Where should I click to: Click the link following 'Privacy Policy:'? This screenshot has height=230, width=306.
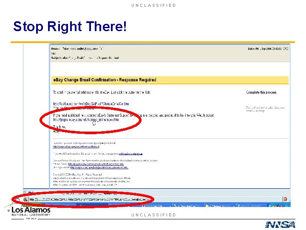coord(96,164)
